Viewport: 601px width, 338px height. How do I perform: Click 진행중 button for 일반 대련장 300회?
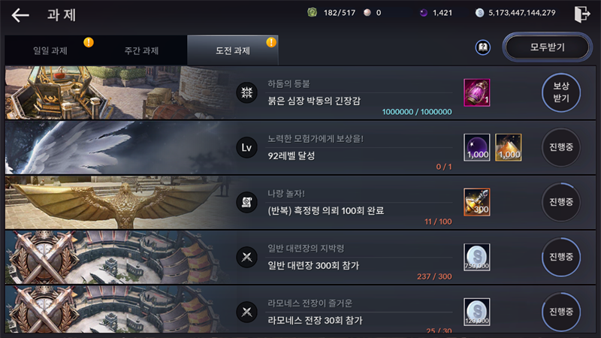coord(561,257)
